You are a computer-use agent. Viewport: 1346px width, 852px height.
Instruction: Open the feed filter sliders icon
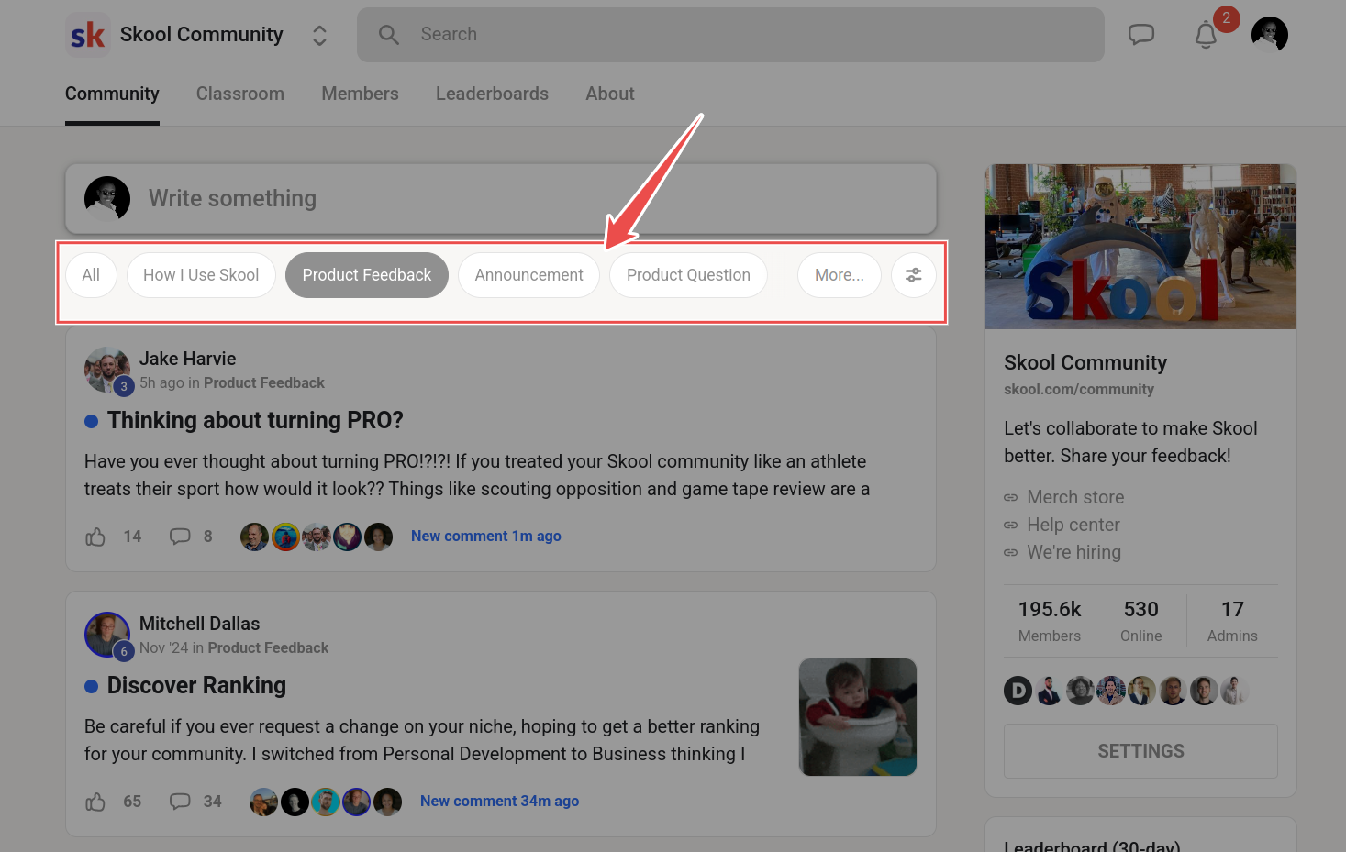[x=914, y=275]
